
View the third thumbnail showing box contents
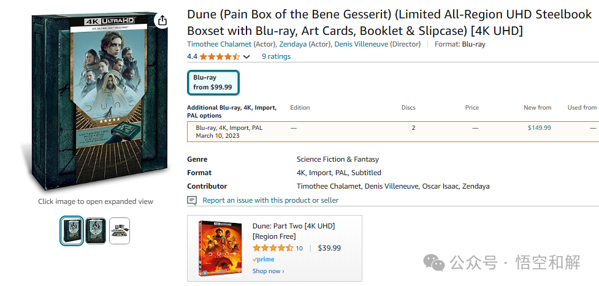(x=120, y=231)
